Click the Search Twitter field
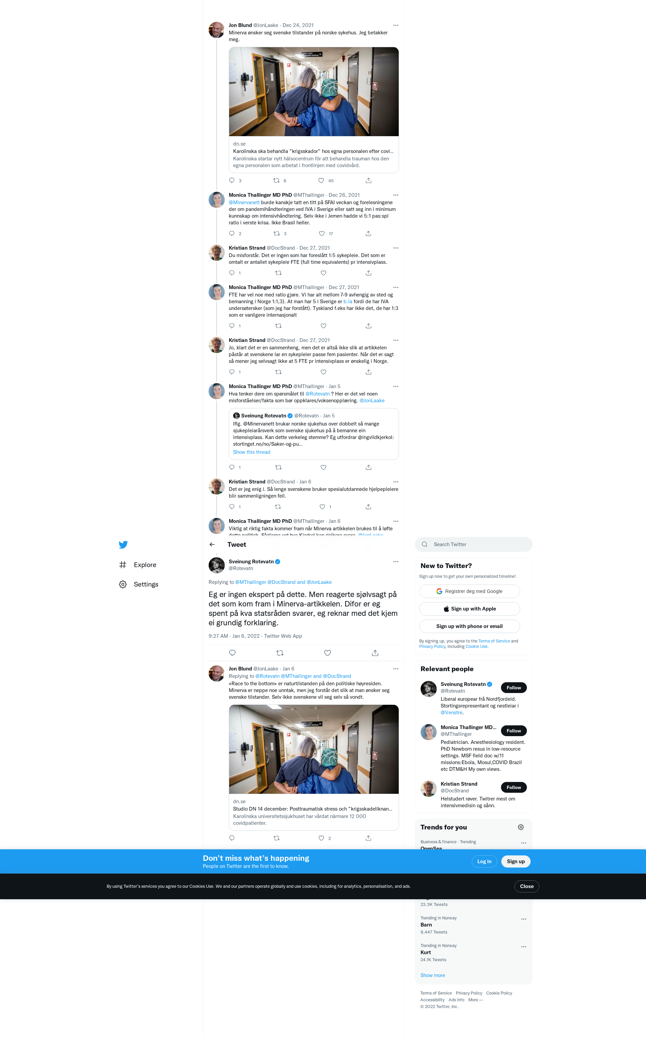The image size is (646, 1037). (473, 544)
